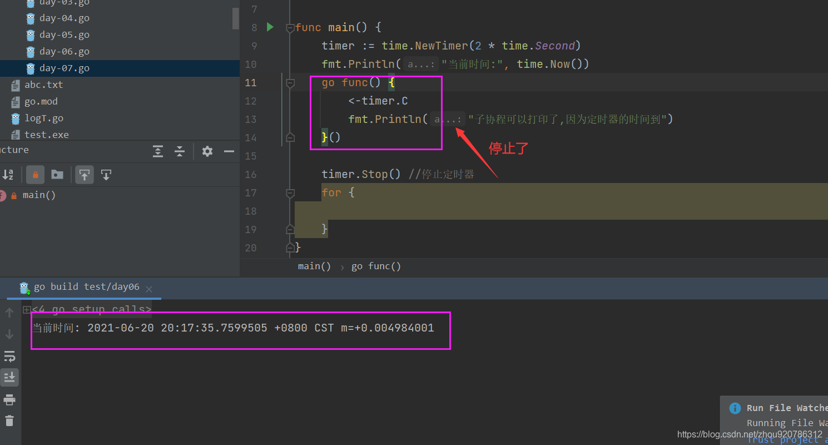Click 'time.Now()' on line 10
The image size is (828, 445).
pyautogui.click(x=550, y=65)
